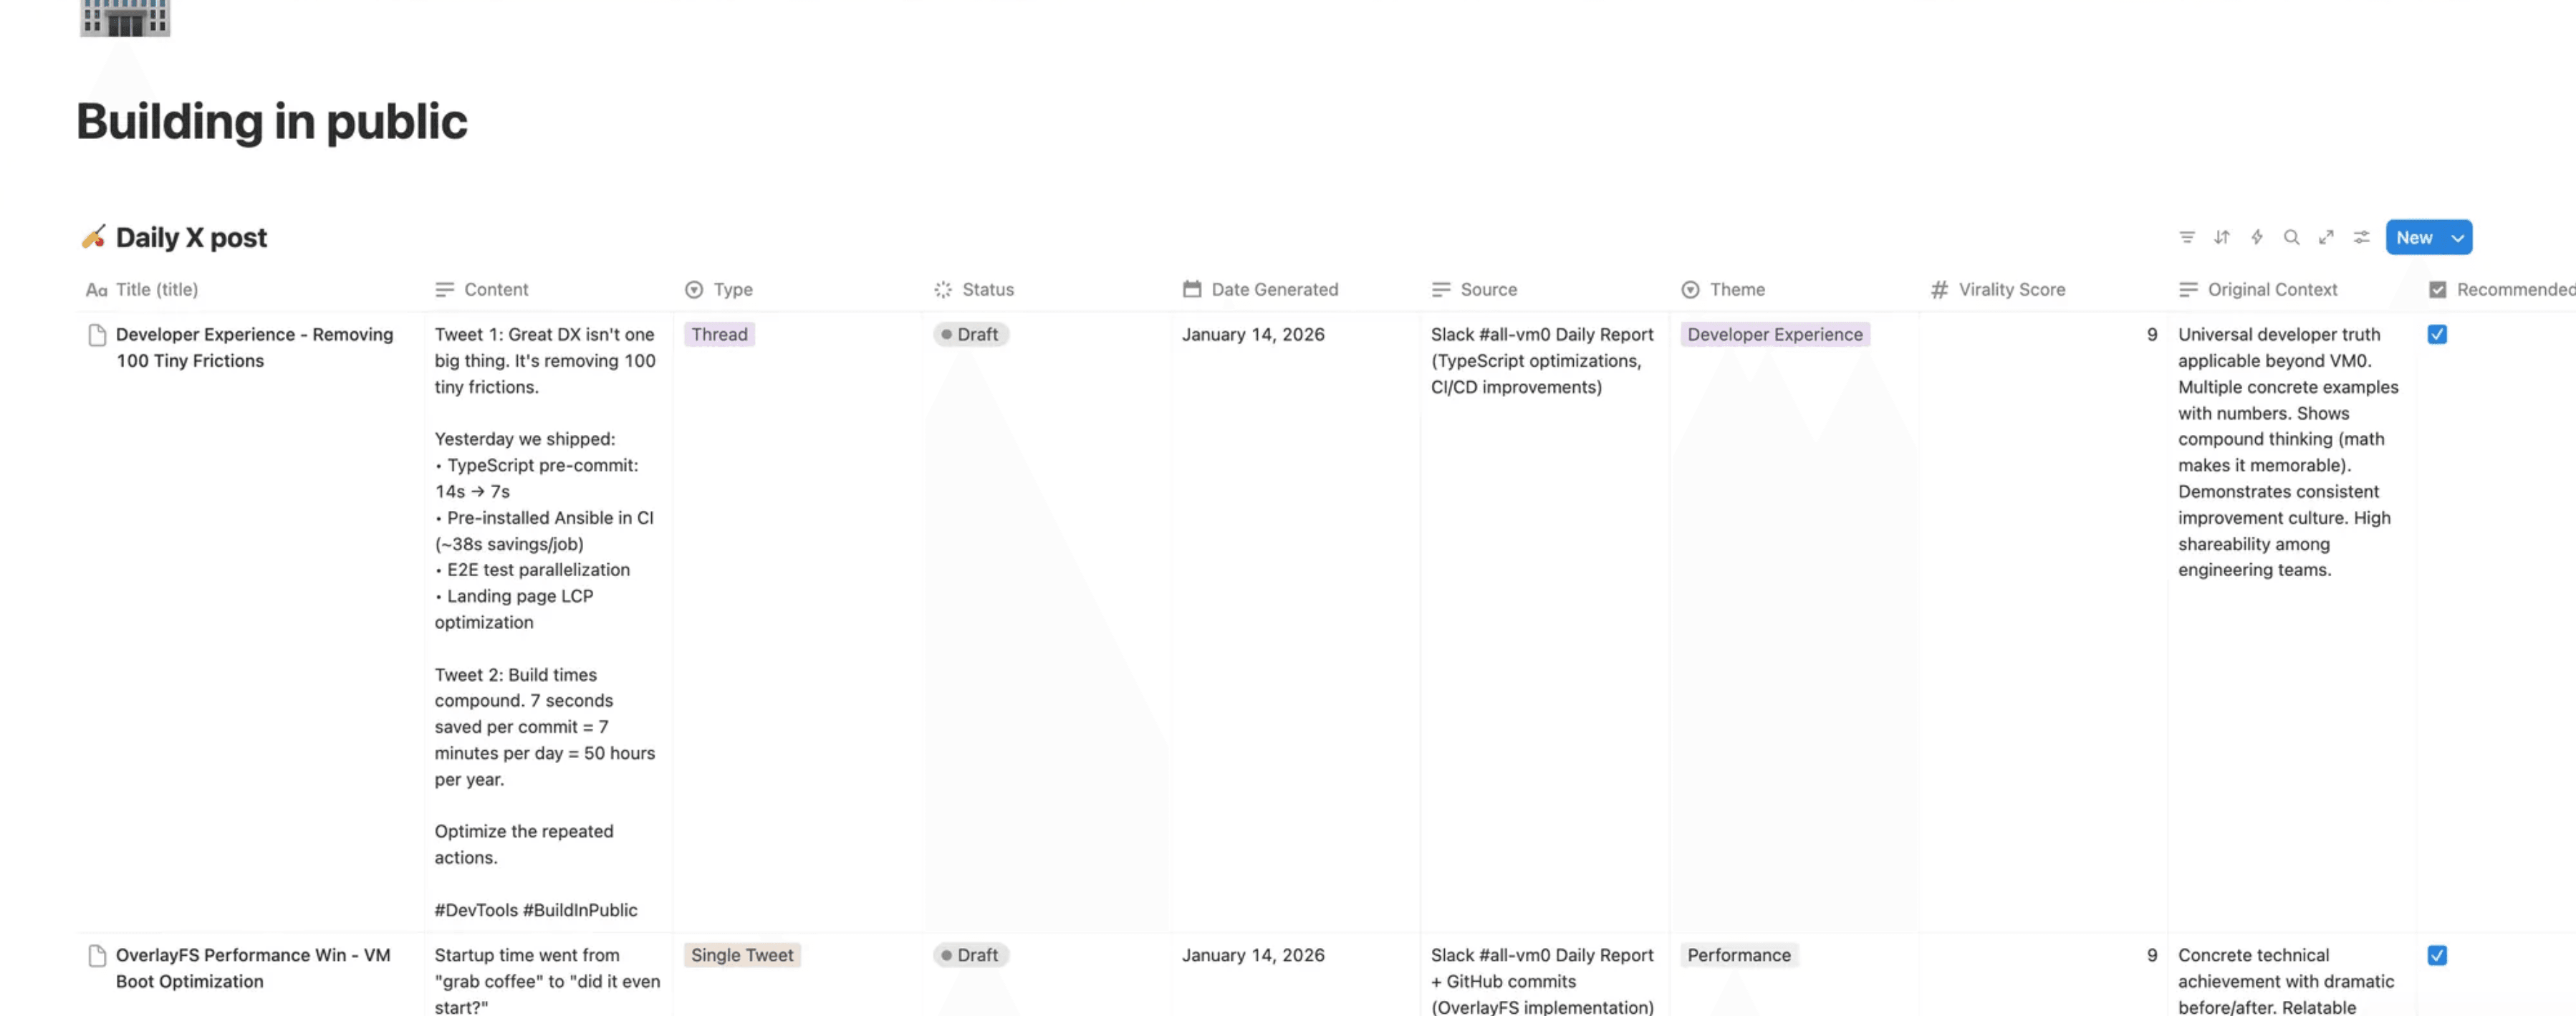
Task: Open the Virality Score column header
Action: (x=2011, y=289)
